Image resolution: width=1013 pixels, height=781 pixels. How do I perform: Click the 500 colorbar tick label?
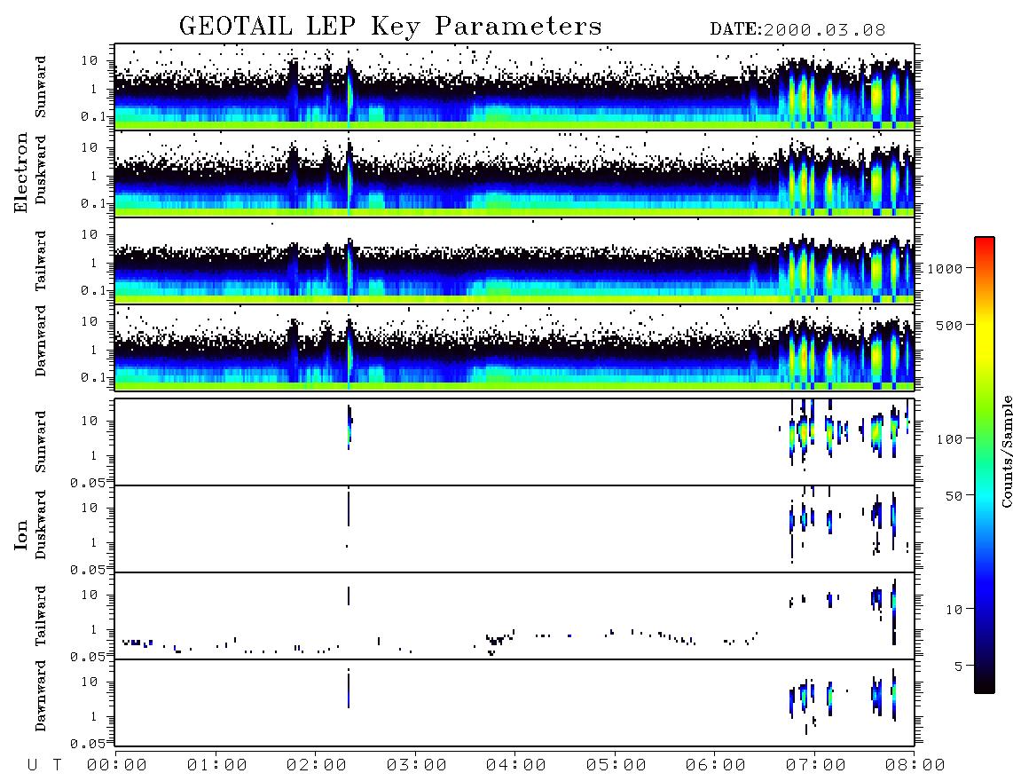tap(949, 325)
